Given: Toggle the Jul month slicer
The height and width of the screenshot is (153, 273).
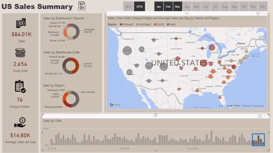Looking at the screenshot, I should (x=215, y=6).
